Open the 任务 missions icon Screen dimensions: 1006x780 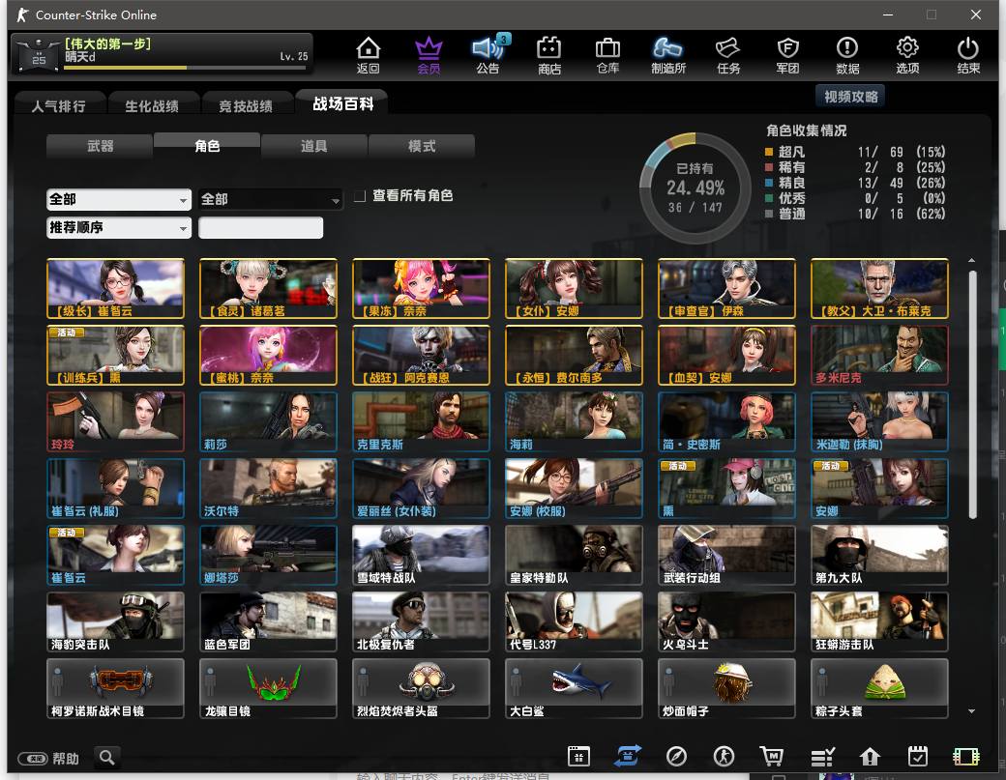click(728, 54)
